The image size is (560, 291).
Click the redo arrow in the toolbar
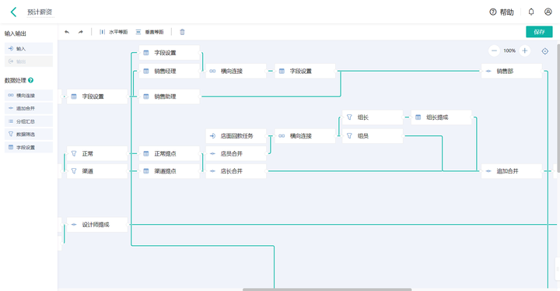pos(81,32)
